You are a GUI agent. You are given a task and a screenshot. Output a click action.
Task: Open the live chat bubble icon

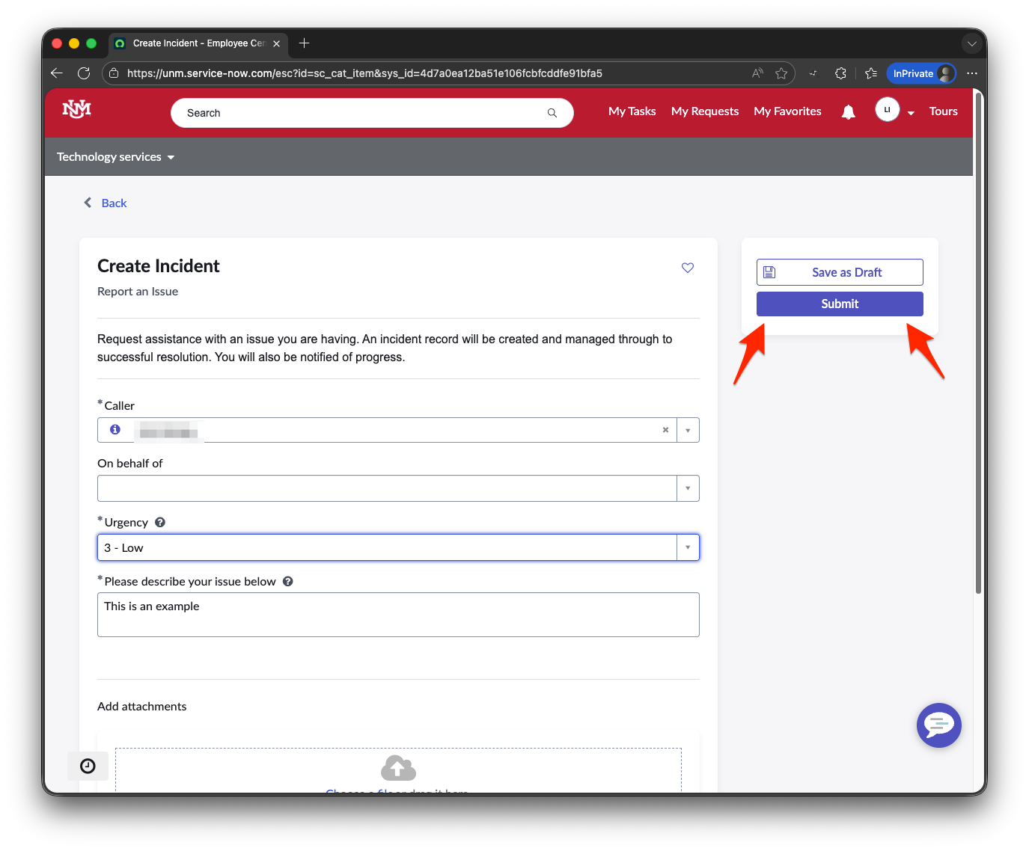(x=939, y=725)
